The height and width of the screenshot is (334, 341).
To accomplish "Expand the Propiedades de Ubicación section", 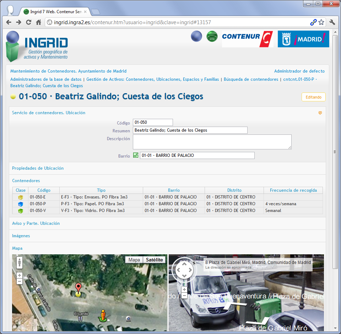I will [38, 168].
